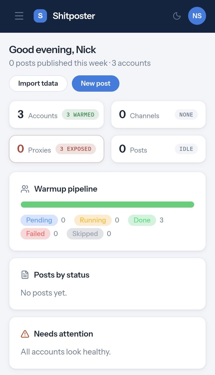
Task: Click the Posts by status document icon
Action: click(25, 275)
